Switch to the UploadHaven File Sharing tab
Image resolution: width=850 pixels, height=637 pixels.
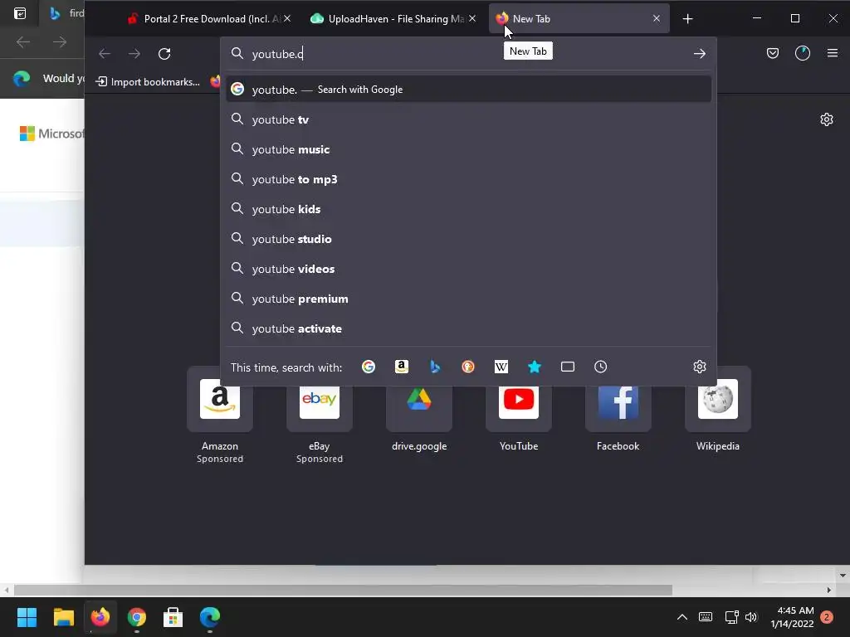[x=394, y=18]
